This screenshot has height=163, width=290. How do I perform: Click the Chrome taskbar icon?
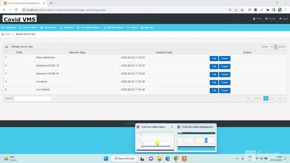coord(176,158)
